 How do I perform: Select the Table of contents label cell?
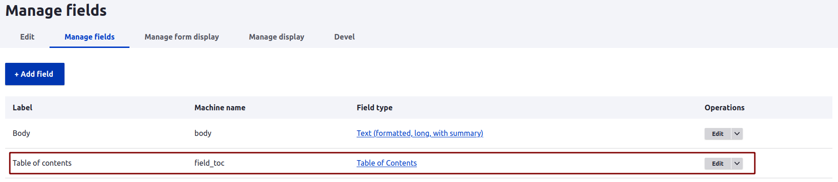coord(42,163)
